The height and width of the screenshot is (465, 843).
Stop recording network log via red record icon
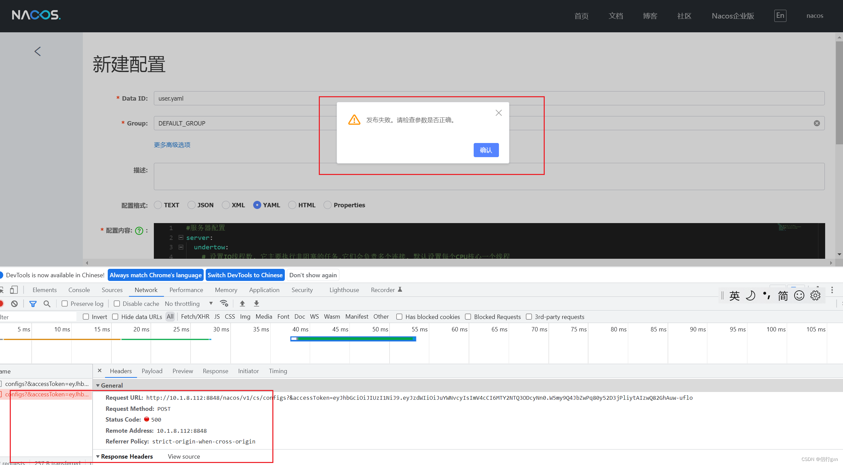[x=2, y=303]
